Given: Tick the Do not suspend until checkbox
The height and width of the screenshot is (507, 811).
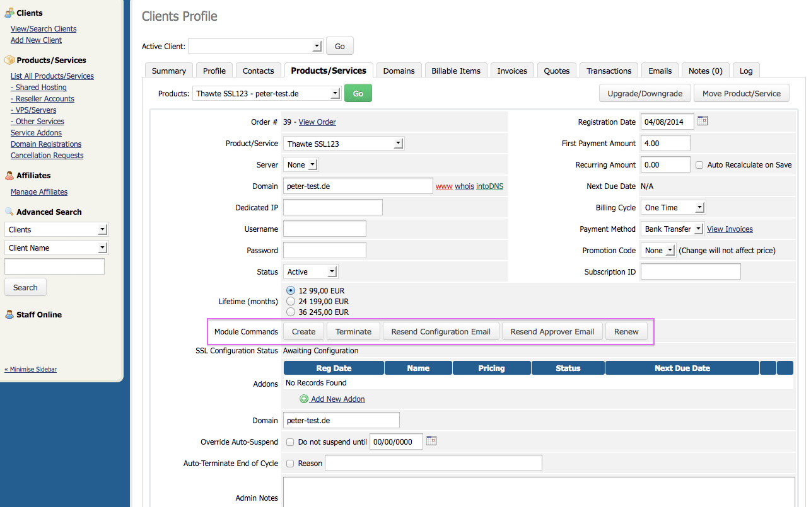Looking at the screenshot, I should point(290,442).
